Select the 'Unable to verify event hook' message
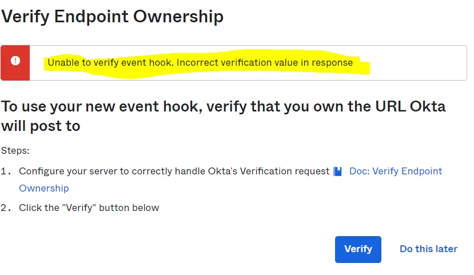474x275 pixels. pos(110,62)
